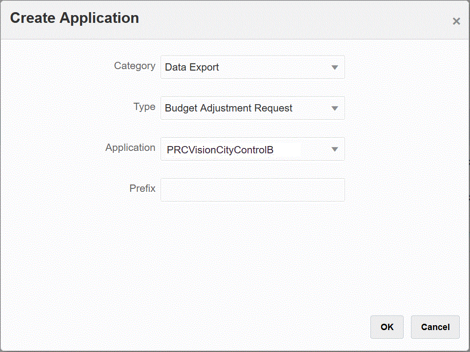
Task: Click the Type label text
Action: (x=144, y=107)
